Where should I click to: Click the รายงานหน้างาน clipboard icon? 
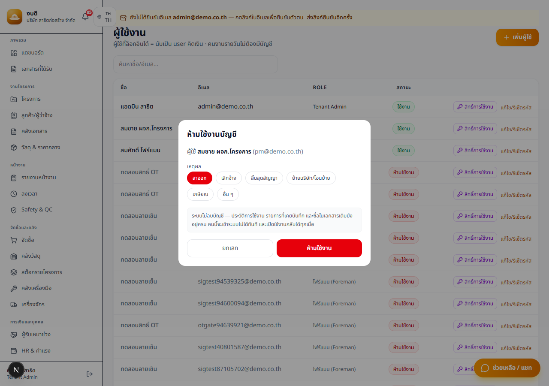14,178
